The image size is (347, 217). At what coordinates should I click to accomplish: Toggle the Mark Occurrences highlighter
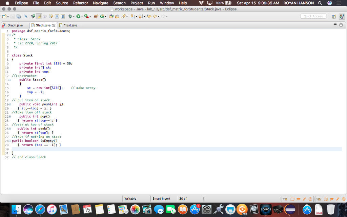[x=38, y=16]
